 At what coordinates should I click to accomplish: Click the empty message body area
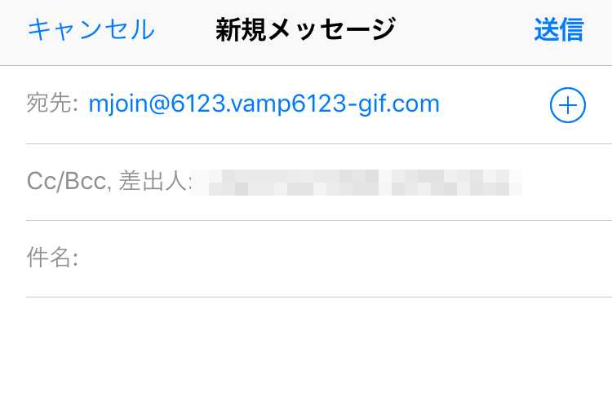[306, 349]
